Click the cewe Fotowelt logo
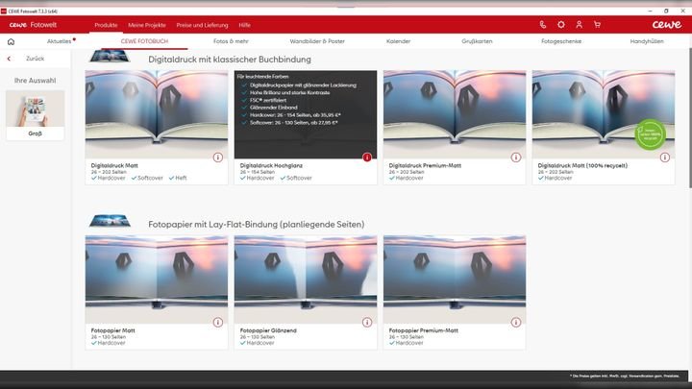 pos(33,25)
